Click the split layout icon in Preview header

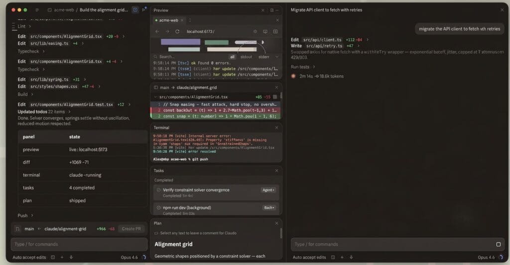point(272,10)
